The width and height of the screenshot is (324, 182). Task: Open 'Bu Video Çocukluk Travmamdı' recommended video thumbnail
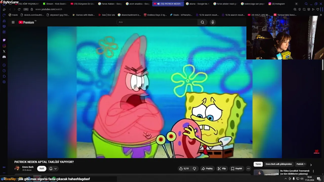(x=266, y=172)
